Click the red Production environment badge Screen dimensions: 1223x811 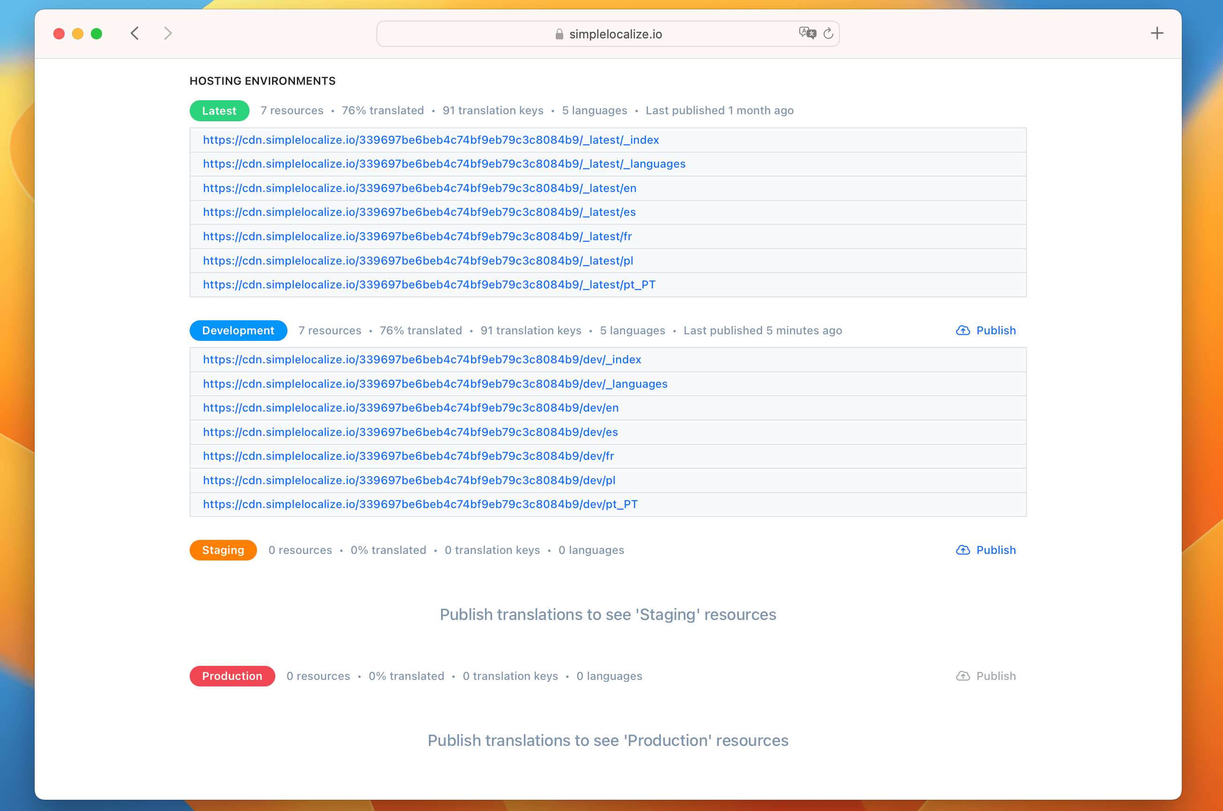pyautogui.click(x=232, y=676)
